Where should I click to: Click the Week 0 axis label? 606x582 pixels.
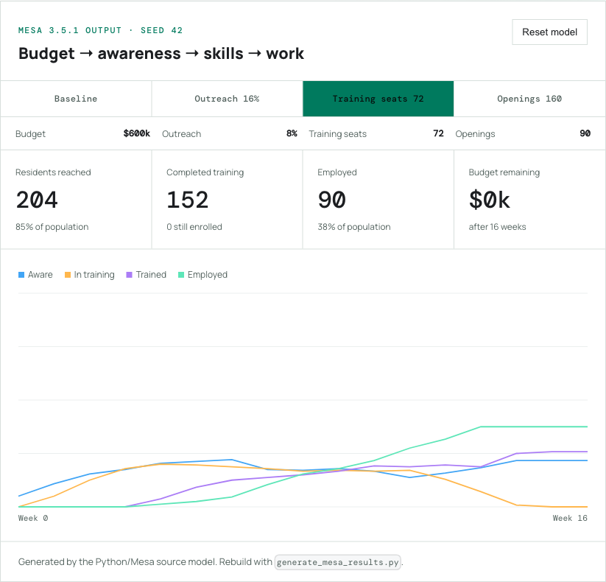point(33,518)
